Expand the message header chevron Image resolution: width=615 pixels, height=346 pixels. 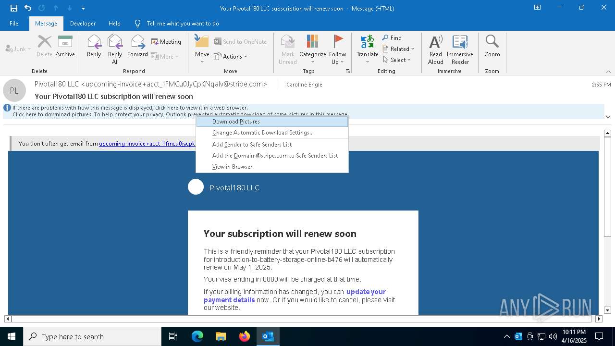[608, 117]
